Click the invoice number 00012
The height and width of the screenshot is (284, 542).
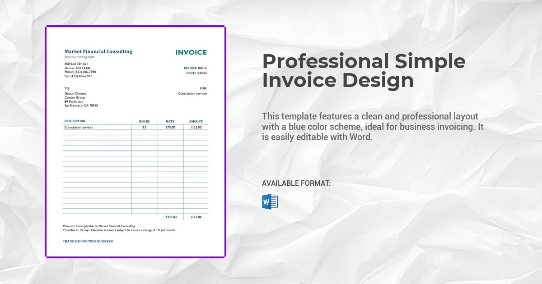(202, 68)
